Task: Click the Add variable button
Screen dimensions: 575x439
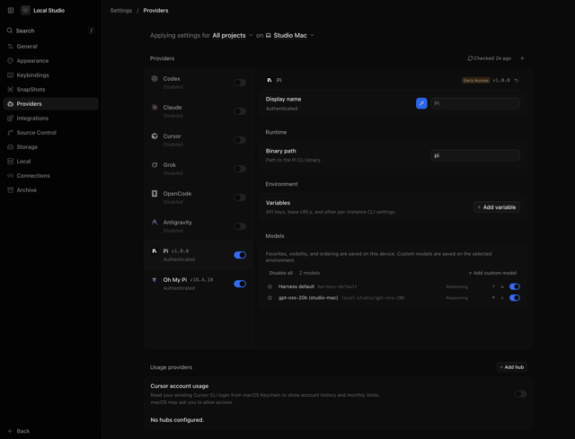Action: pyautogui.click(x=497, y=207)
